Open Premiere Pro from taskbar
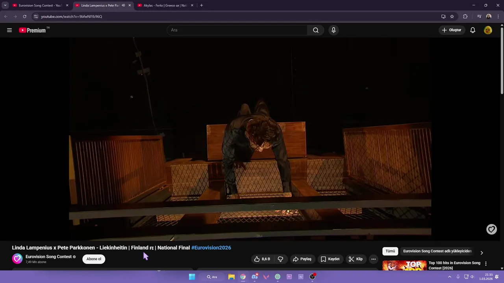504x283 pixels. tap(289, 277)
